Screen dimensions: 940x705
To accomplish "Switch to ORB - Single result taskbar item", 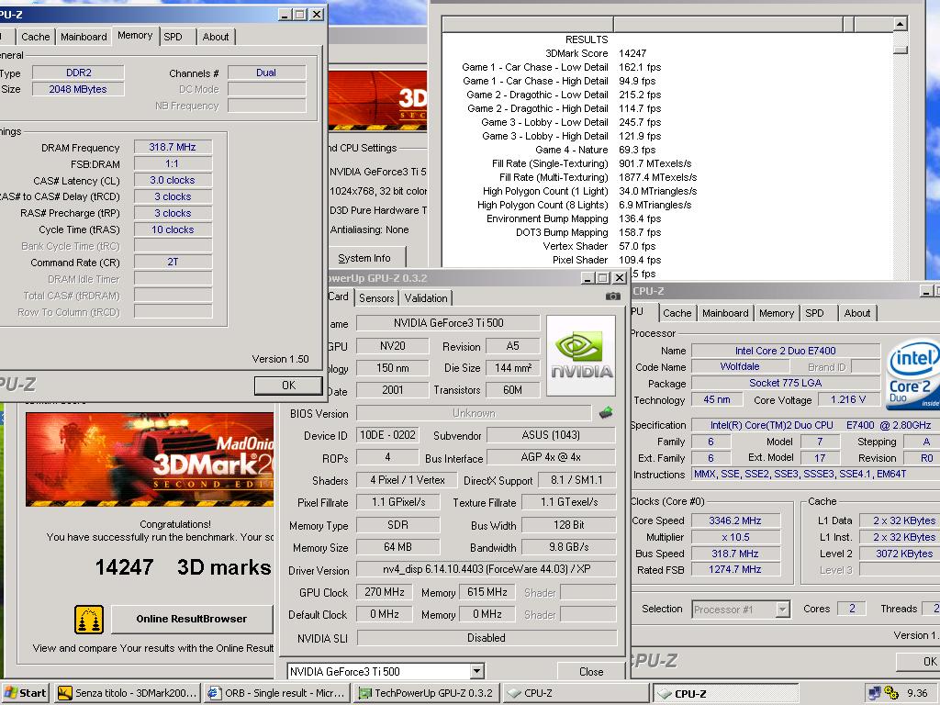I will tap(277, 693).
